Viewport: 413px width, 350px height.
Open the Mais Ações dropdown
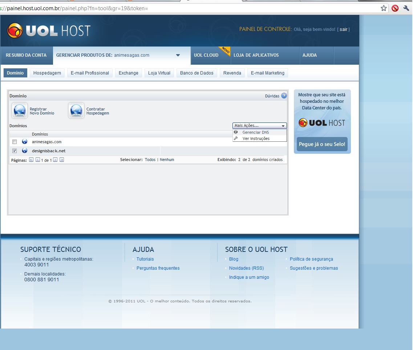[x=259, y=126]
